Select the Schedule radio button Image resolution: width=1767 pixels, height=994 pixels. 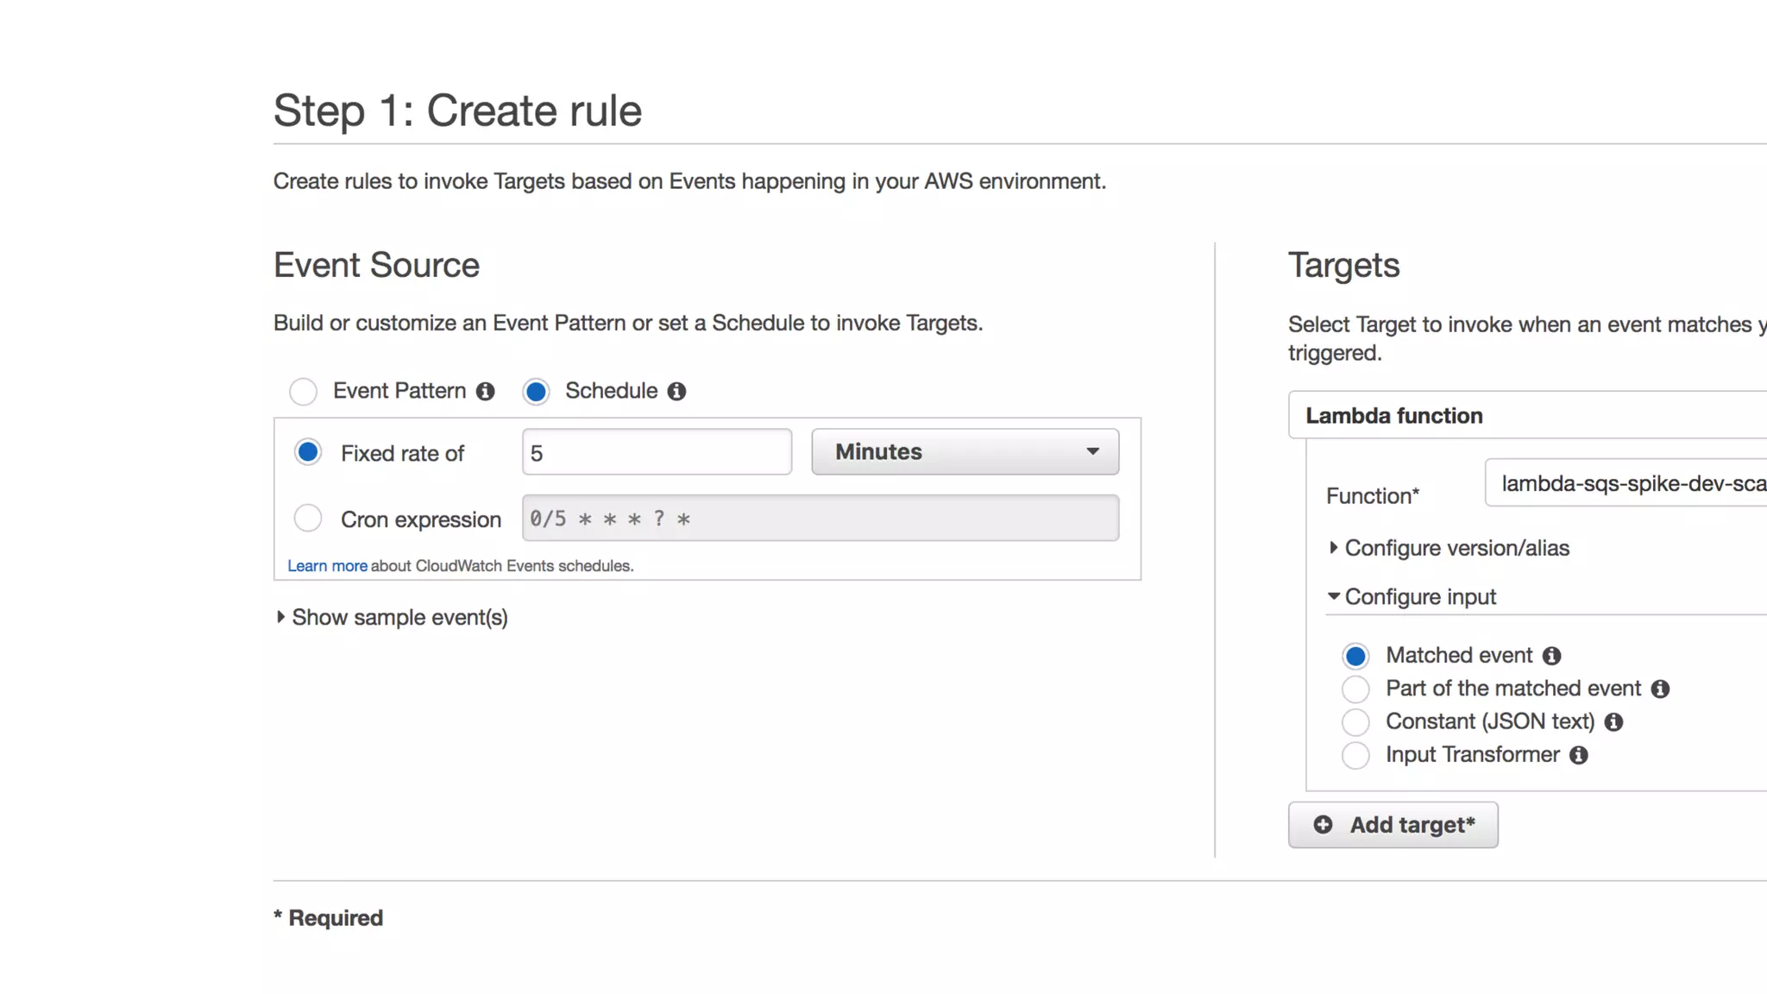coord(536,392)
